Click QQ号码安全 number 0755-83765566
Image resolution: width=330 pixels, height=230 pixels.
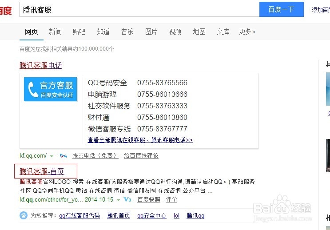click(x=162, y=83)
